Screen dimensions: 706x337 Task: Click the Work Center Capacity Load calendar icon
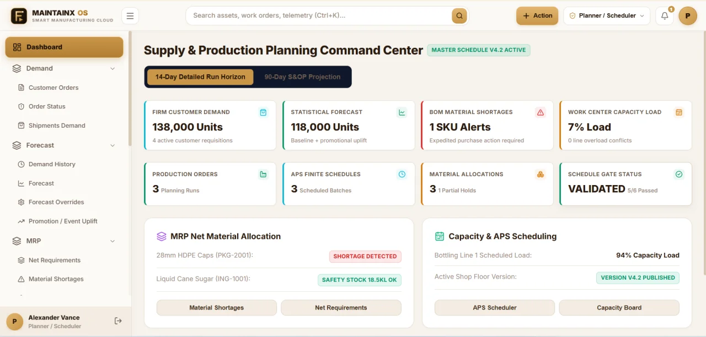click(x=679, y=112)
